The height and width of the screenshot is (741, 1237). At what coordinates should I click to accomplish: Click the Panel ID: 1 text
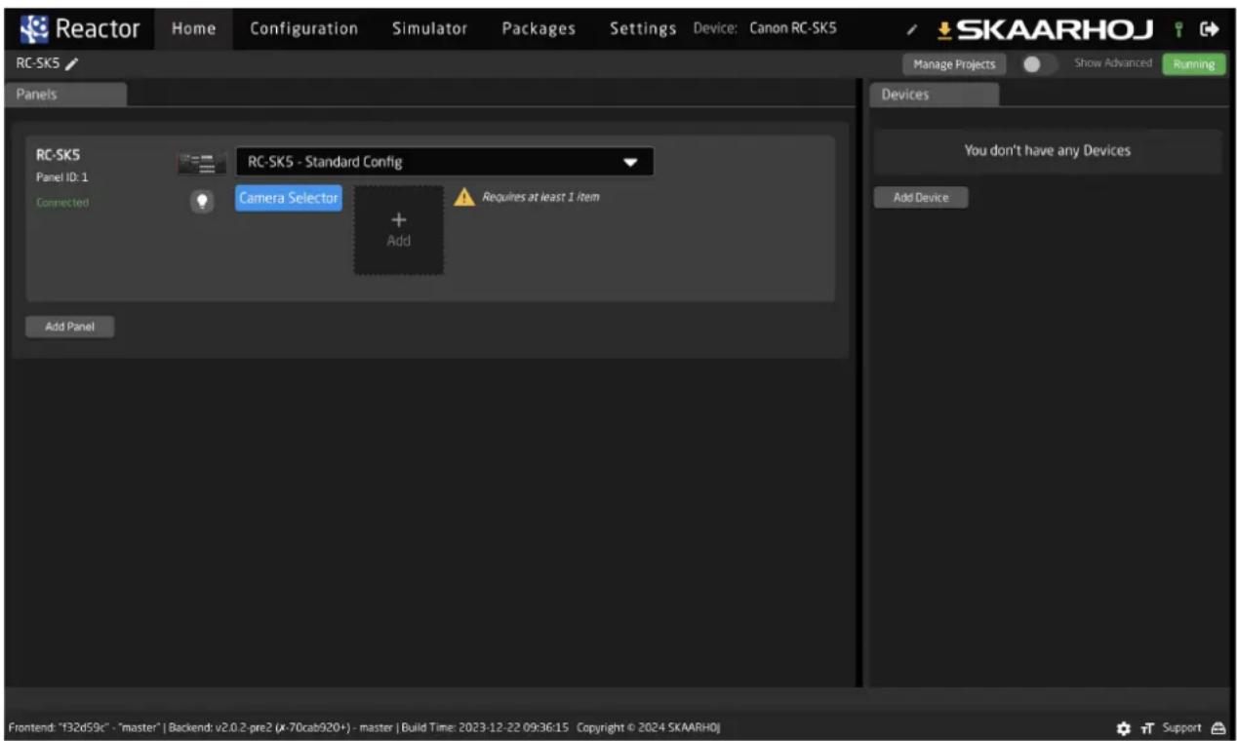(x=62, y=177)
